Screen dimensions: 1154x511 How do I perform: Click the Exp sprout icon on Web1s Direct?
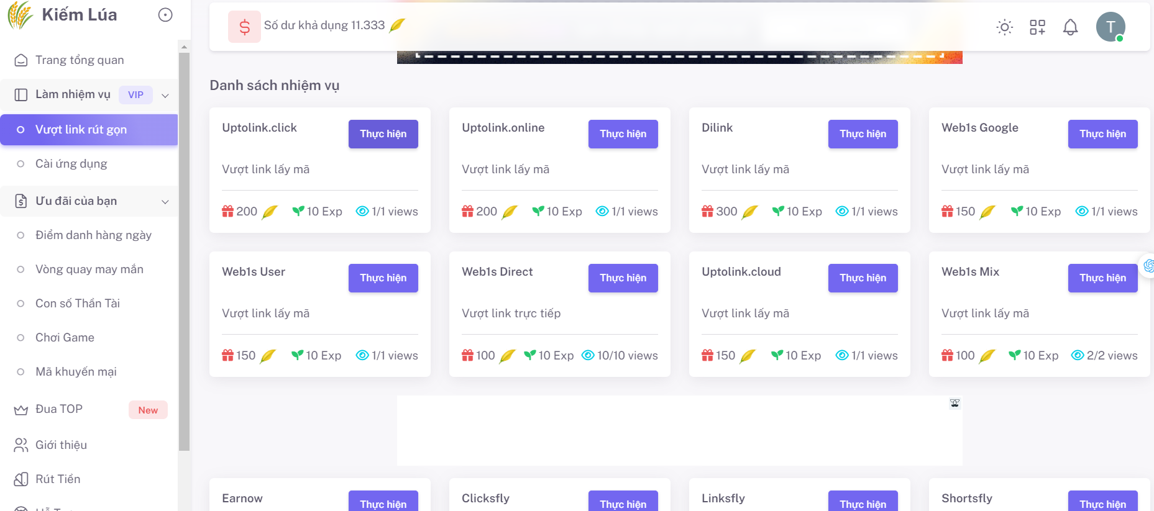click(530, 355)
